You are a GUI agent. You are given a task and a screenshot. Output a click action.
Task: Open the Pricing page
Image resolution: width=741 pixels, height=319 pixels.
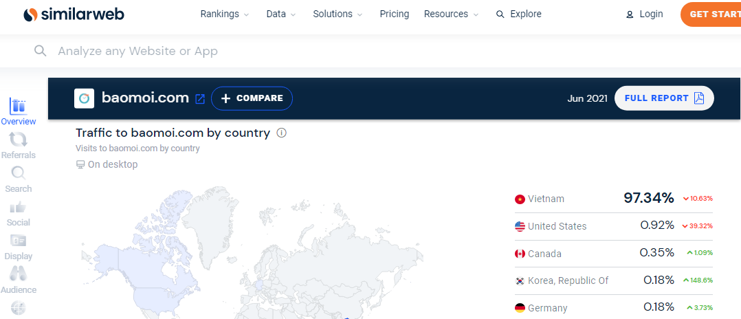pyautogui.click(x=394, y=14)
